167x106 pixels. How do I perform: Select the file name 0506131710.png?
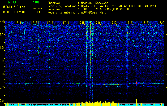coord(14,7)
